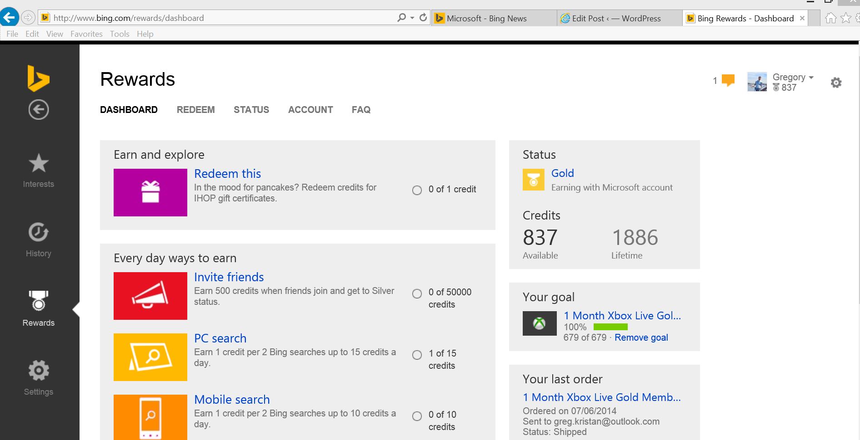860x440 pixels.
Task: Click the browser back button
Action: [x=9, y=18]
